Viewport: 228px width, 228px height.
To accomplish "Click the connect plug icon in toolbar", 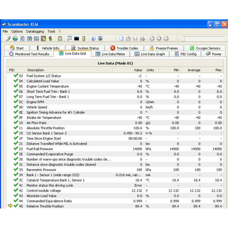I will [x=8, y=39].
